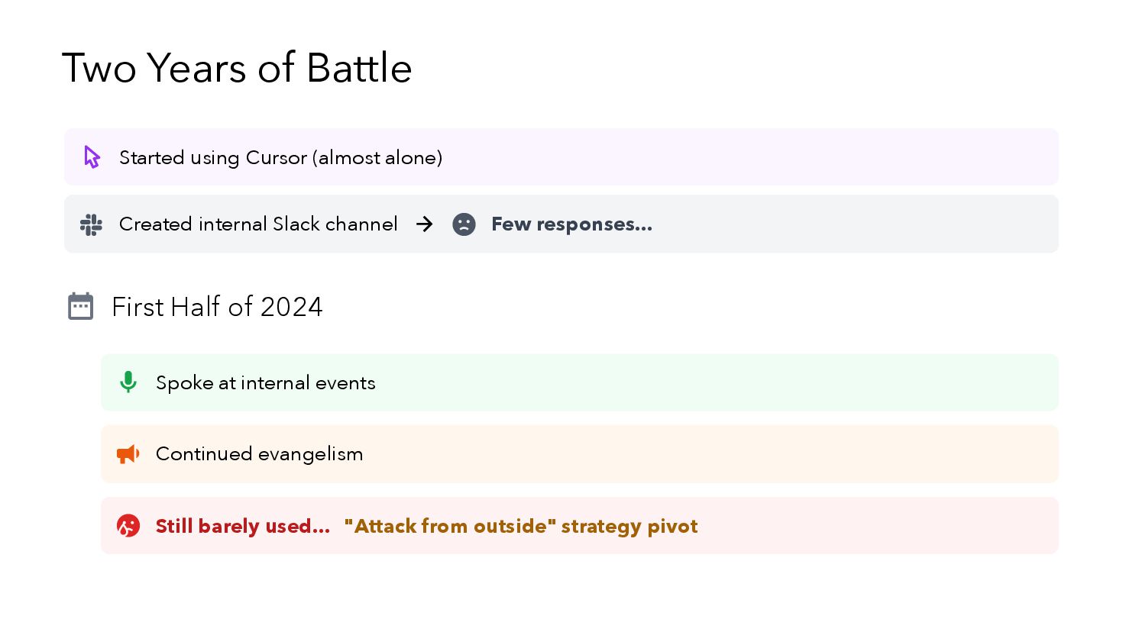The image size is (1123, 632).
Task: Click Spoke at internal events text
Action: (265, 383)
